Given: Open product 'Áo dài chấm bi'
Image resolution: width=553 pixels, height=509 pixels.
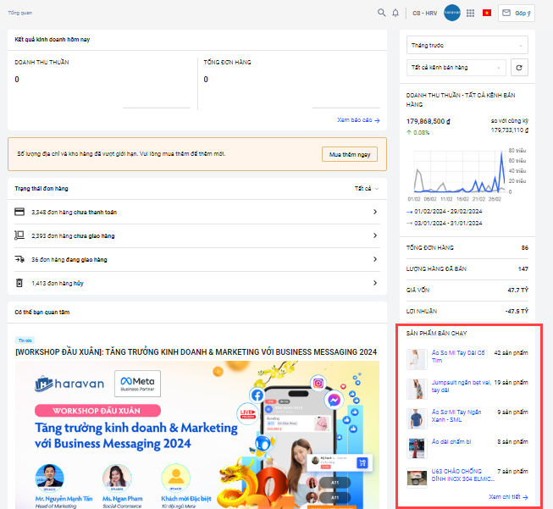Looking at the screenshot, I should pos(450,441).
